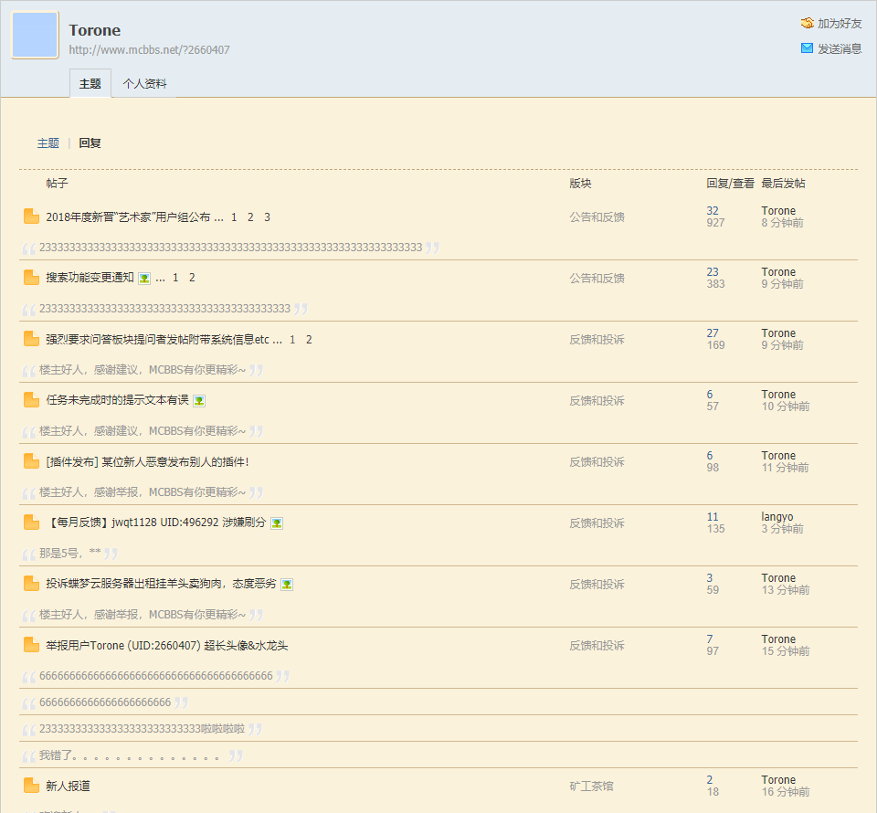
Task: Open reply quote 我错了。。。。
Action: (129, 756)
